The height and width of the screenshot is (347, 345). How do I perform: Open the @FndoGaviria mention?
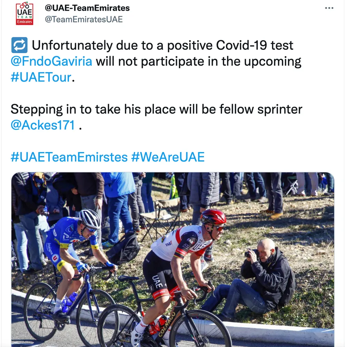pos(51,62)
